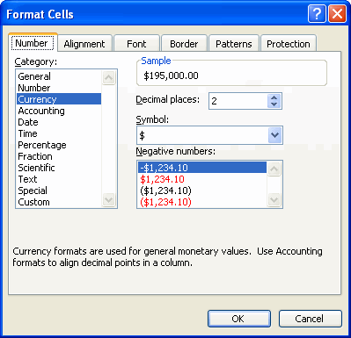This screenshot has height=338, width=351.
Task: Select black ($1,234.10) parentheses format
Action: [202, 191]
